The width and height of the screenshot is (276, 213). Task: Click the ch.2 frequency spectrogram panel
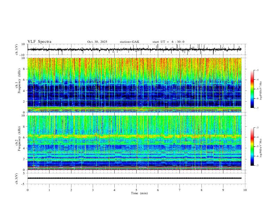[x=135, y=143]
